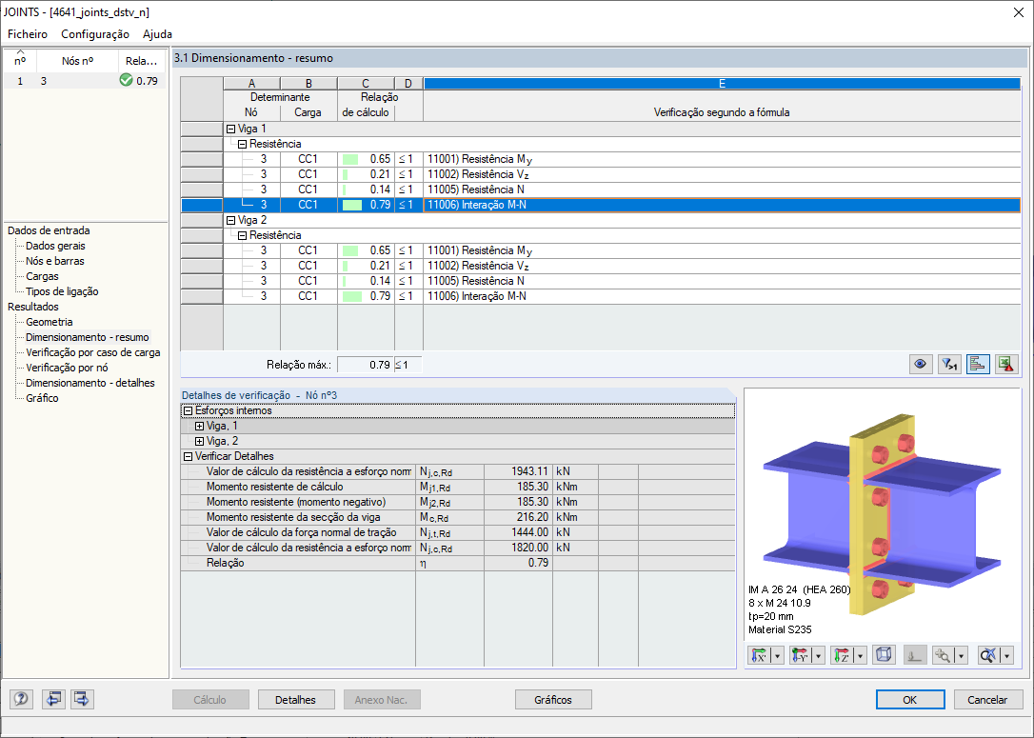1034x738 pixels.
Task: Click the 3D joint preview image
Action: (883, 515)
